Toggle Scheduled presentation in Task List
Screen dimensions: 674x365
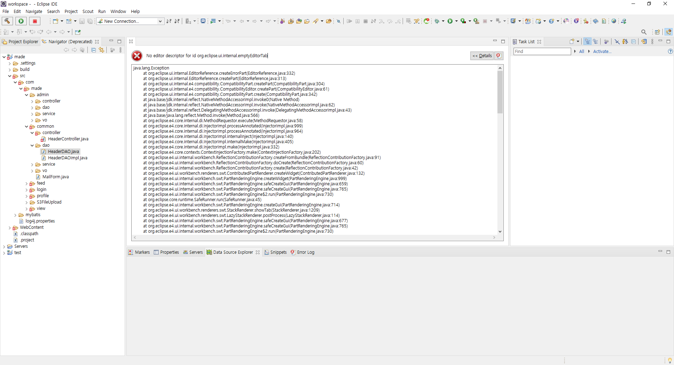click(595, 41)
